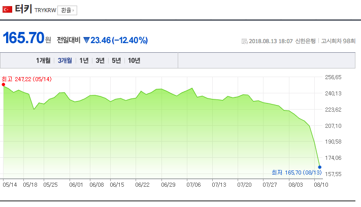Click the Turkey flag icon
This screenshot has width=361, height=207.
click(8, 10)
